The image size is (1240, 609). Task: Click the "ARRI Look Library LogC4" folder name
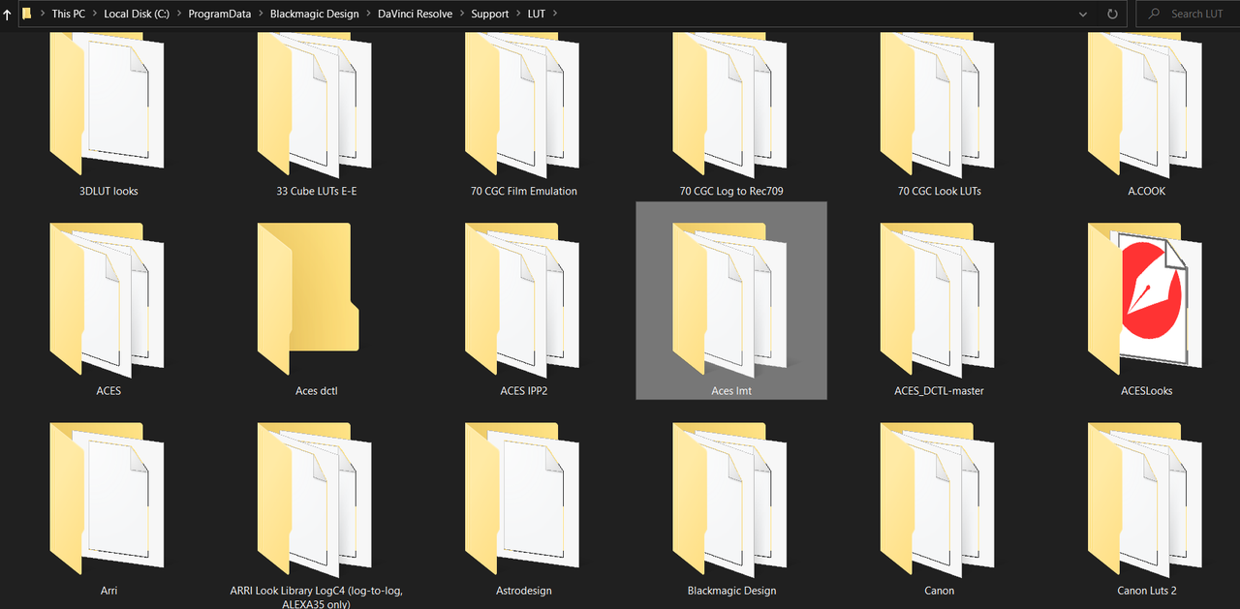[x=316, y=597]
